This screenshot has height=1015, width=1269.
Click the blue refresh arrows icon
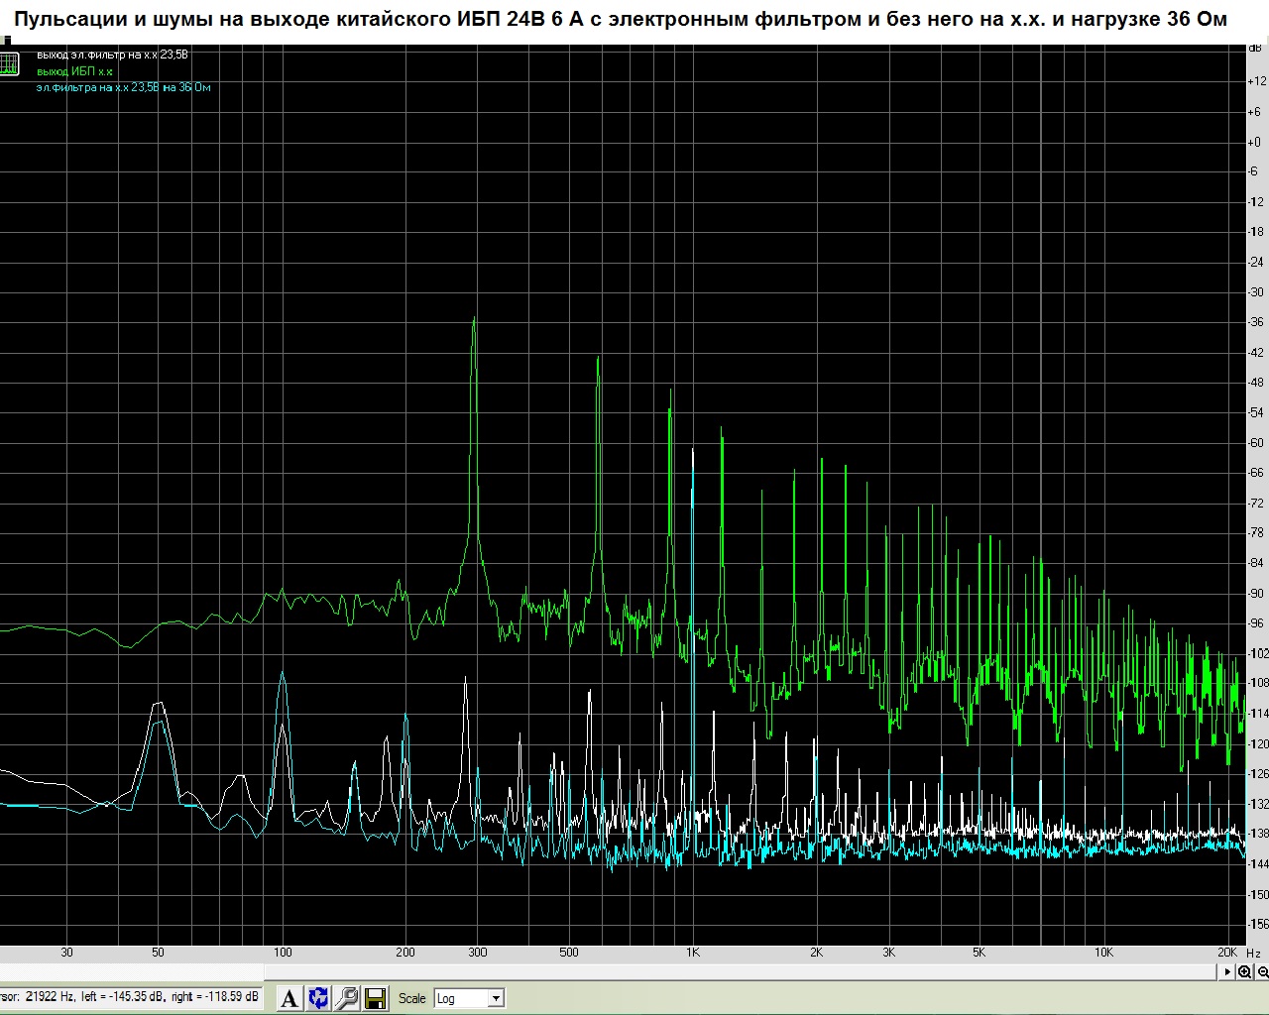[318, 998]
